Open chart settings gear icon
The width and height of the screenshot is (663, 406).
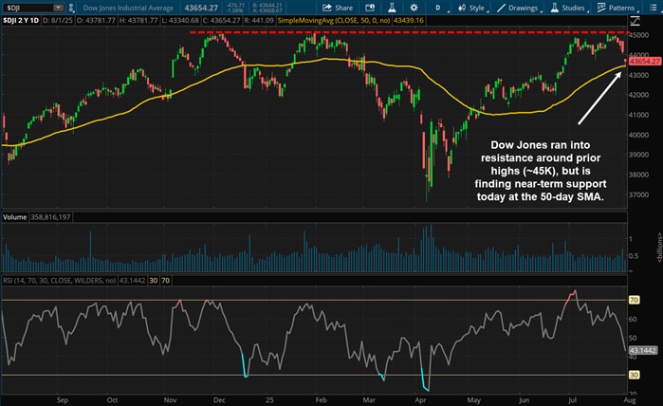(414, 8)
